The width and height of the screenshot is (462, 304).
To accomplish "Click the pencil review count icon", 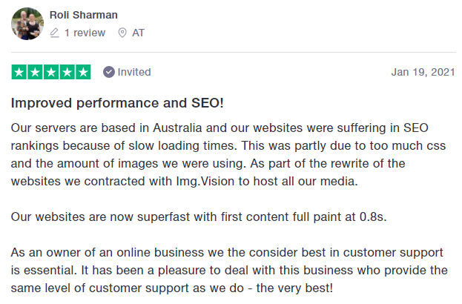I will pyautogui.click(x=55, y=33).
